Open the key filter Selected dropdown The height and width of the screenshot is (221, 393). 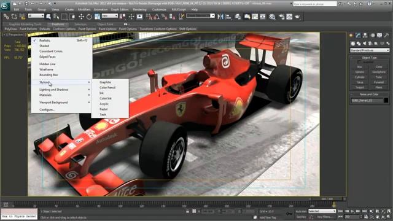(322, 211)
